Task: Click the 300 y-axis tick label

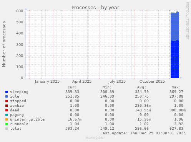Action: (20, 44)
